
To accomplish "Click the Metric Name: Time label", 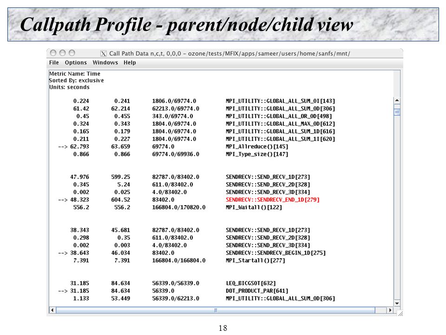I will click(74, 74).
